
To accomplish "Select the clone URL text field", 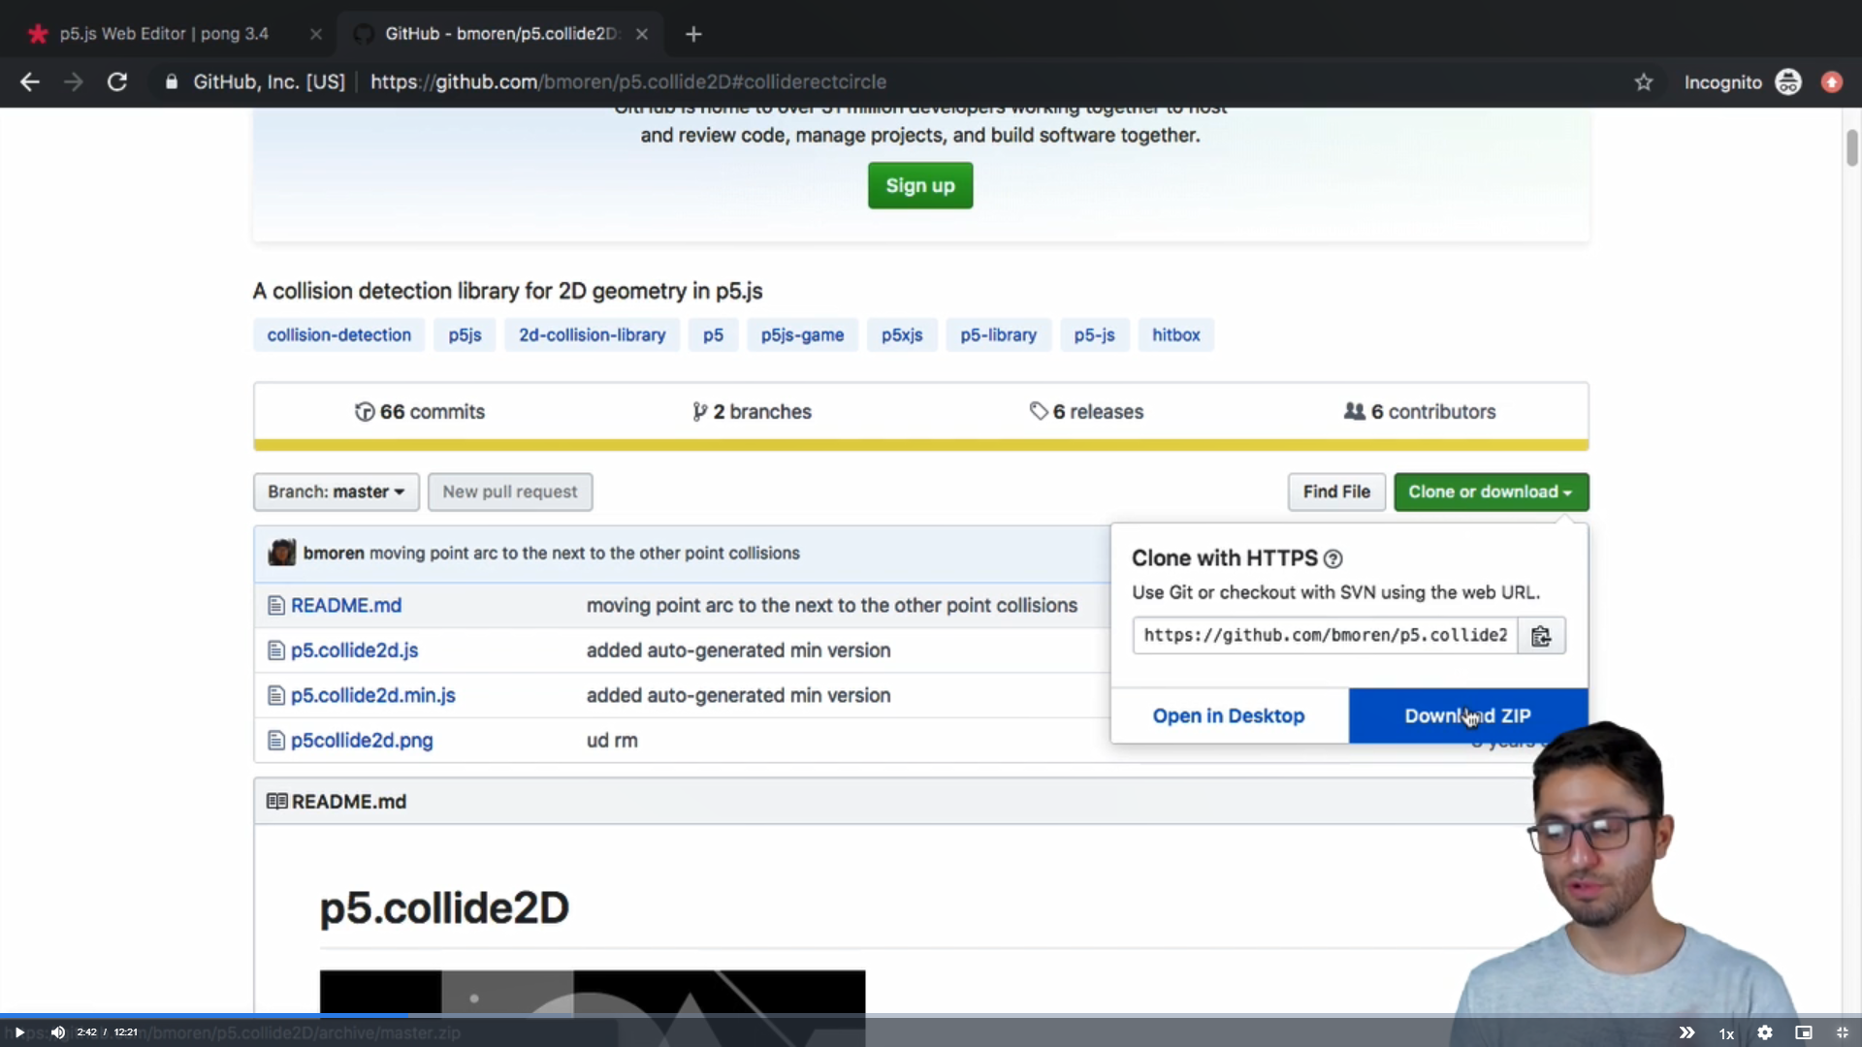I will pyautogui.click(x=1325, y=636).
